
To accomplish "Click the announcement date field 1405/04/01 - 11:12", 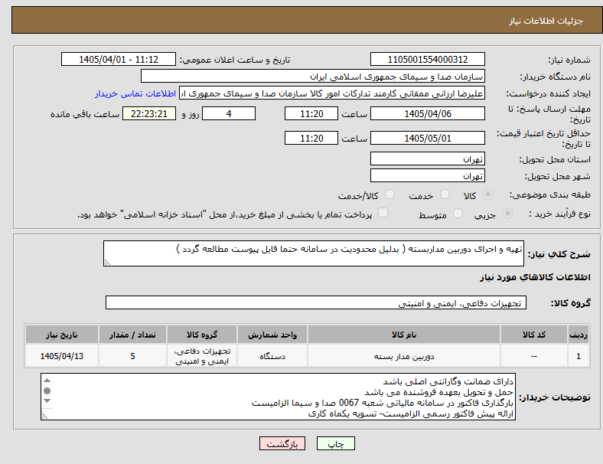I will click(119, 59).
